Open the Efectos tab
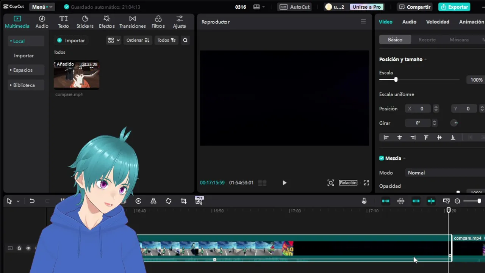The image size is (485, 273). [107, 22]
